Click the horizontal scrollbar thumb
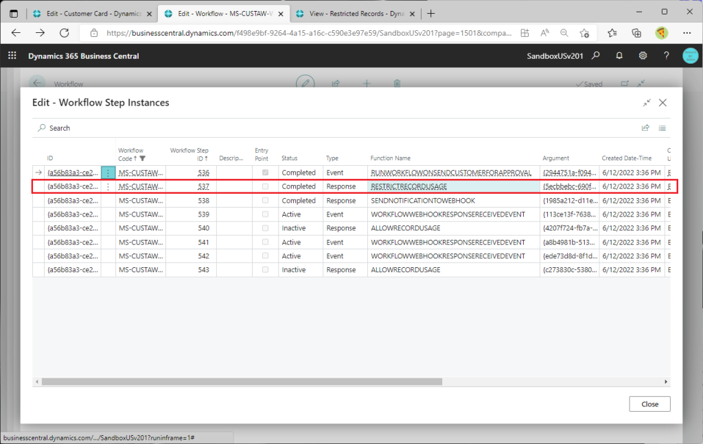This screenshot has width=703, height=444. 242,382
